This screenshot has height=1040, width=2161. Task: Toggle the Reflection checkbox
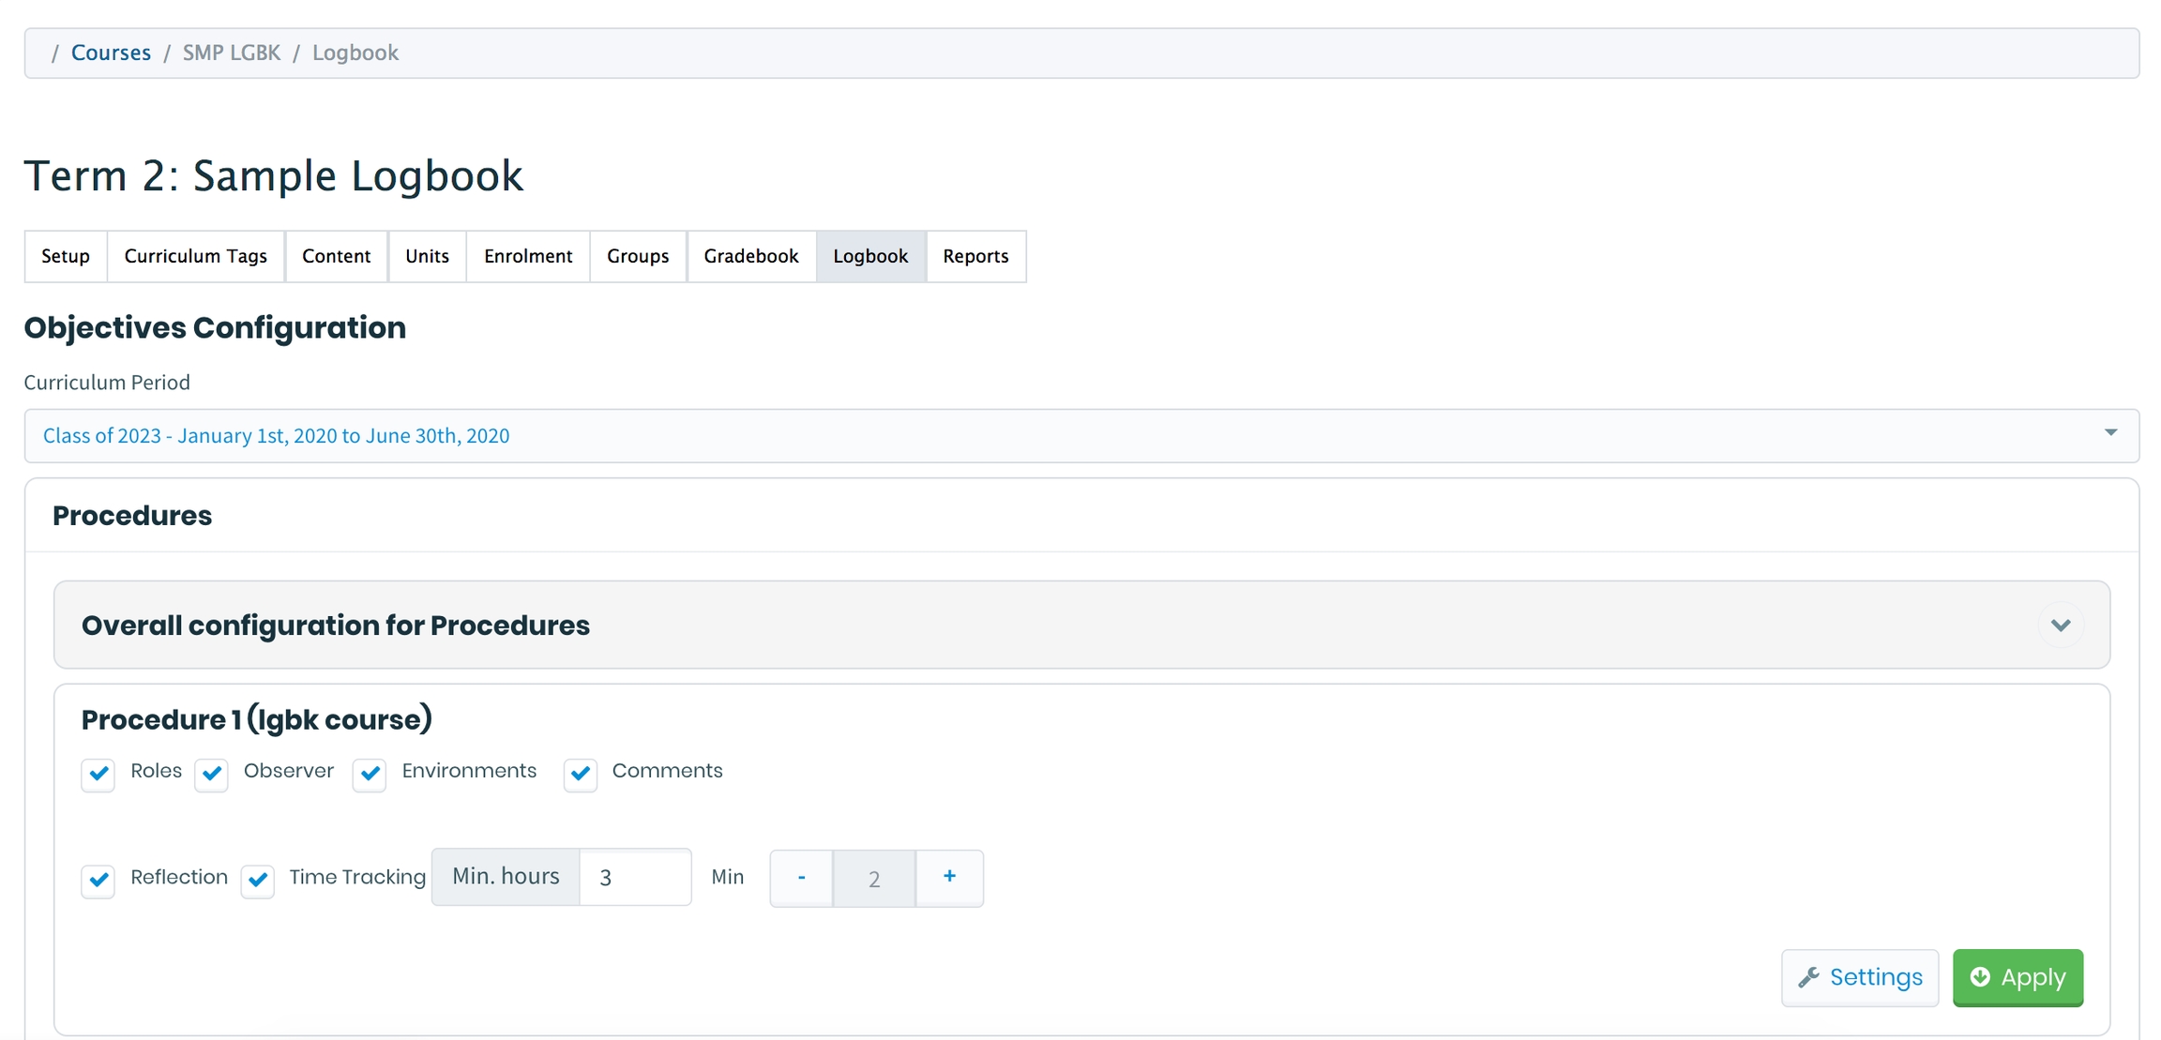pyautogui.click(x=98, y=880)
